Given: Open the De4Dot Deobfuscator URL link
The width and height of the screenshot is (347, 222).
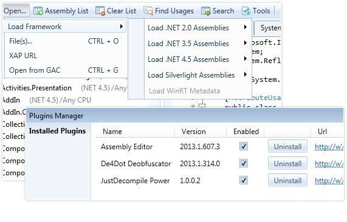Looking at the screenshot, I should tap(329, 164).
